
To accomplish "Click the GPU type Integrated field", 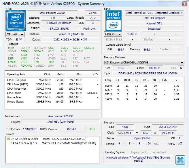I will click(x=154, y=29).
